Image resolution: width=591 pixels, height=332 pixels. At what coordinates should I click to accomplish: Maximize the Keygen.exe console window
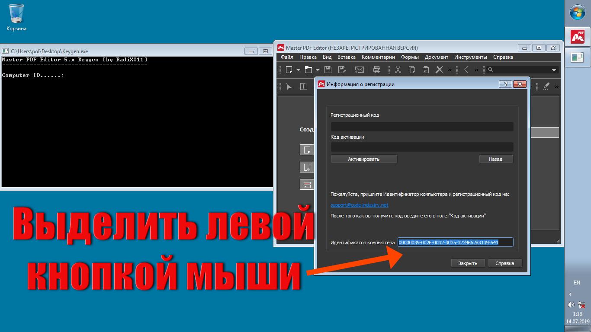click(265, 51)
